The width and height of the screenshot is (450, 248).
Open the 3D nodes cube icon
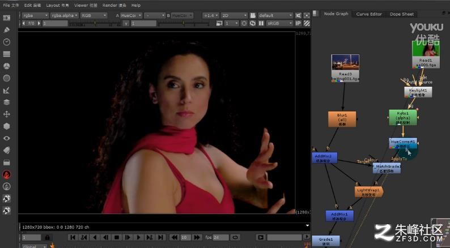7,126
